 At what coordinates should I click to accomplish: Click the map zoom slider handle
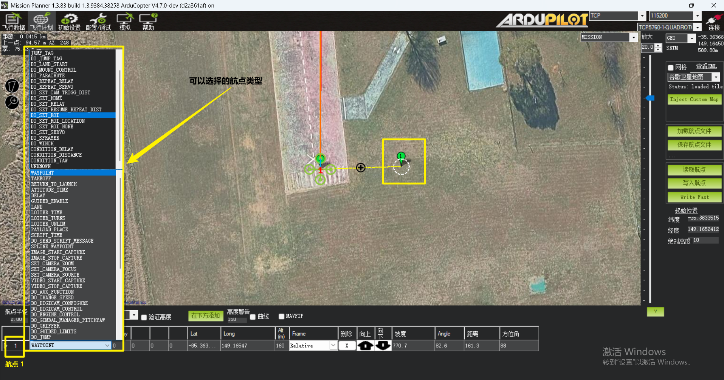(x=650, y=98)
